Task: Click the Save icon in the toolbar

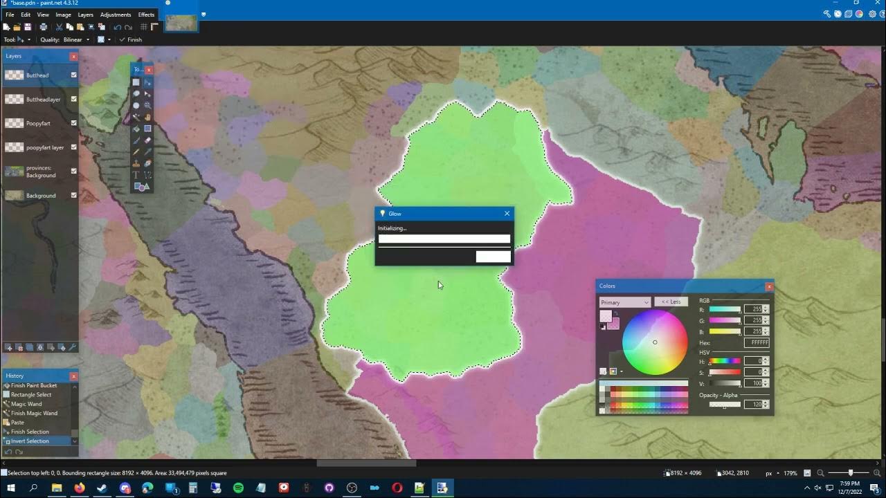Action: point(28,27)
